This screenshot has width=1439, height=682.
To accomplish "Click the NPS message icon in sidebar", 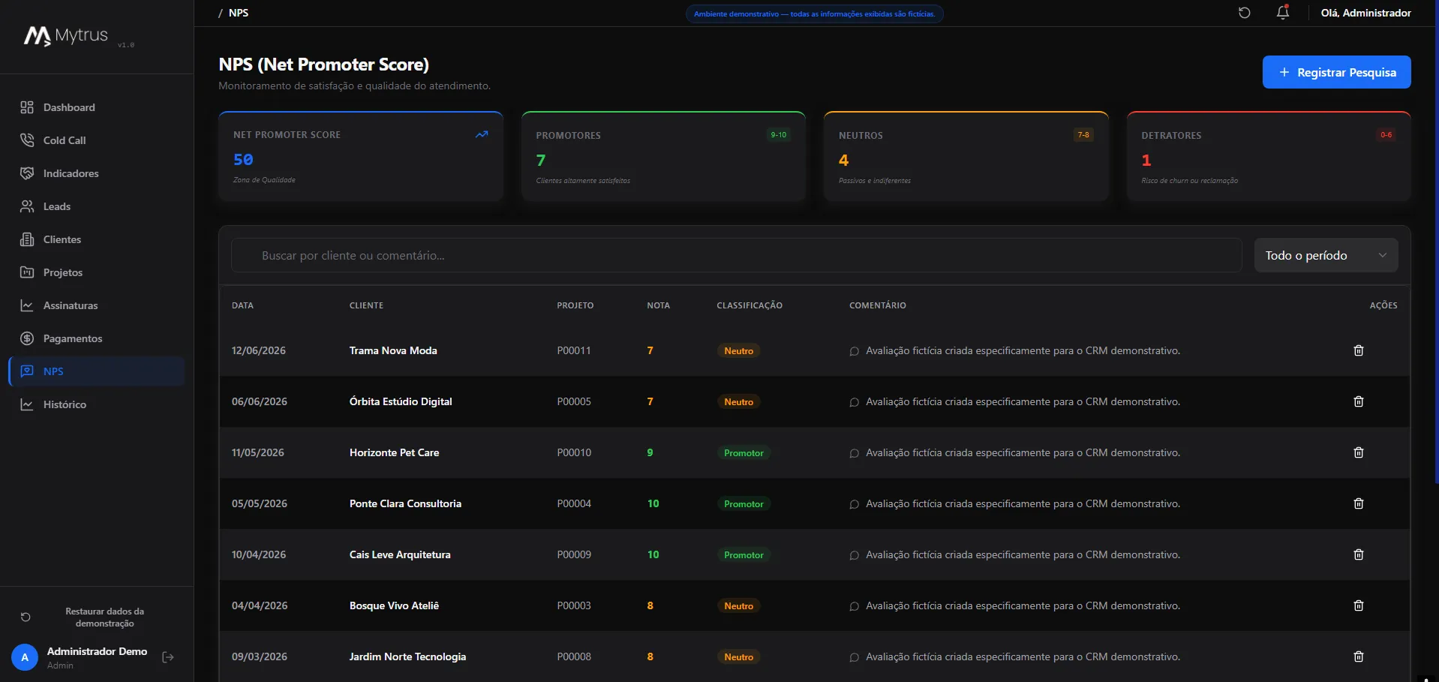I will click(27, 371).
